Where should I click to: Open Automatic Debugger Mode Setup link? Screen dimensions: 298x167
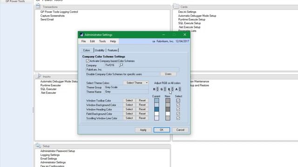tap(197, 16)
